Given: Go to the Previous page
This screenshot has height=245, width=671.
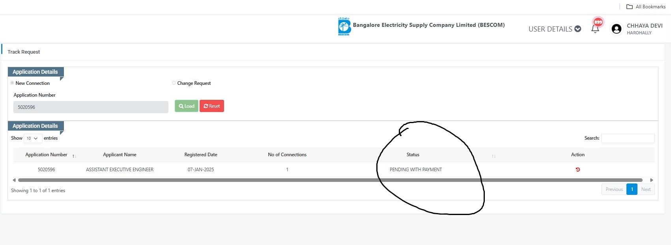Looking at the screenshot, I should [614, 189].
